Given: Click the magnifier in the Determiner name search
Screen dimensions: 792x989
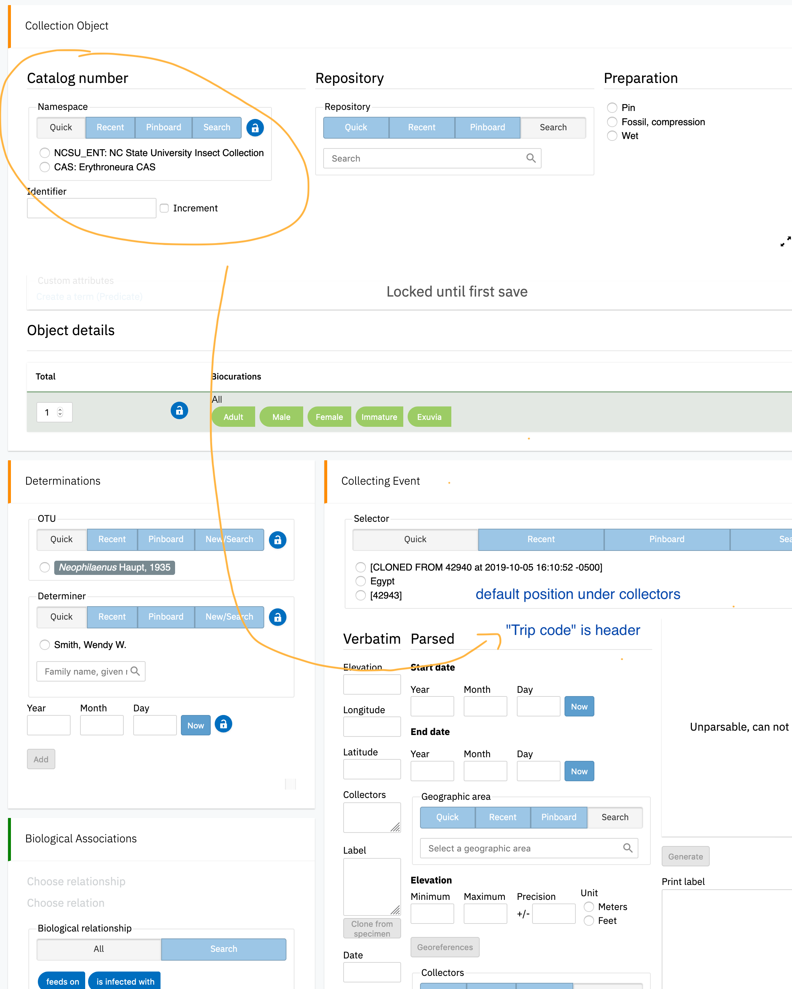Looking at the screenshot, I should (135, 671).
